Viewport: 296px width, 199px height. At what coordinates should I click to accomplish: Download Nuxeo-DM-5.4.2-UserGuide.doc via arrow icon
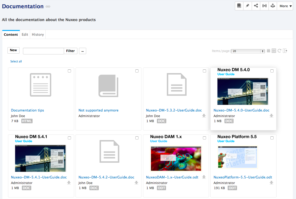tap(136, 182)
